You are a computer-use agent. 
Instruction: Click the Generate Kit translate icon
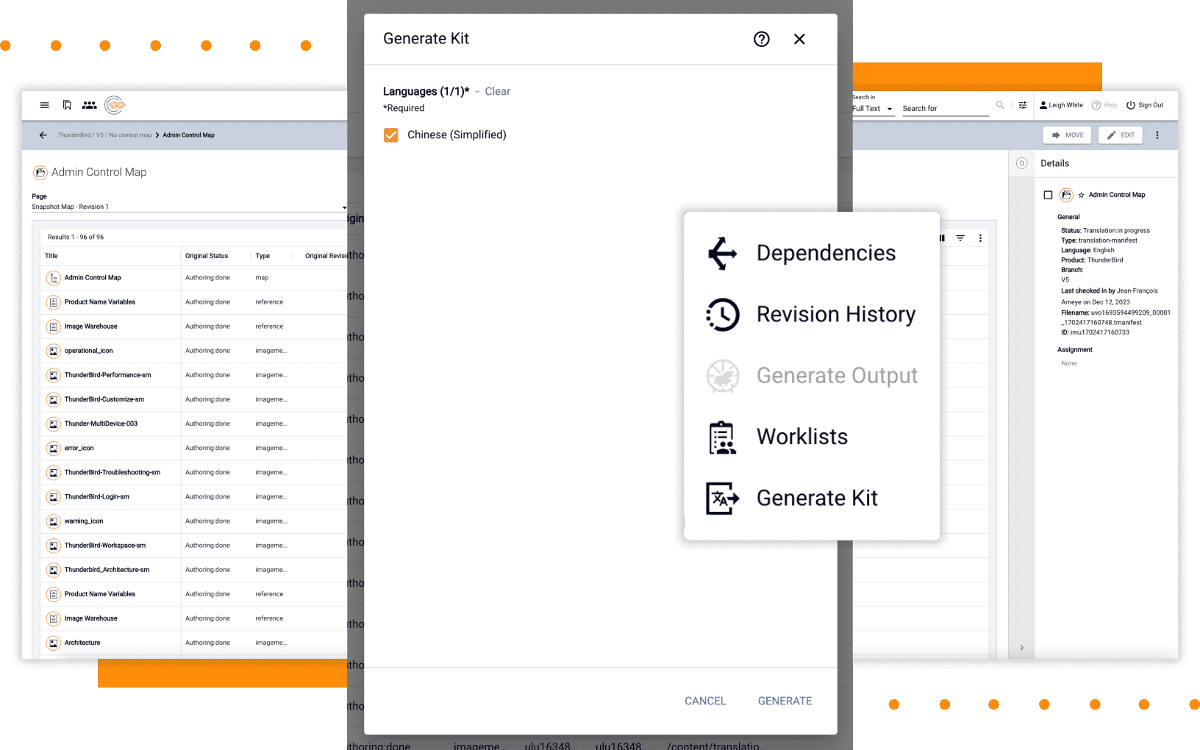point(723,499)
